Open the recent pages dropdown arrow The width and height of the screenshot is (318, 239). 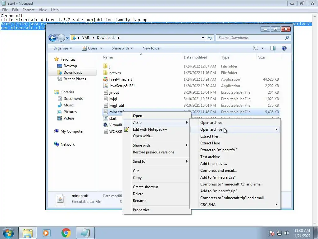67,38
